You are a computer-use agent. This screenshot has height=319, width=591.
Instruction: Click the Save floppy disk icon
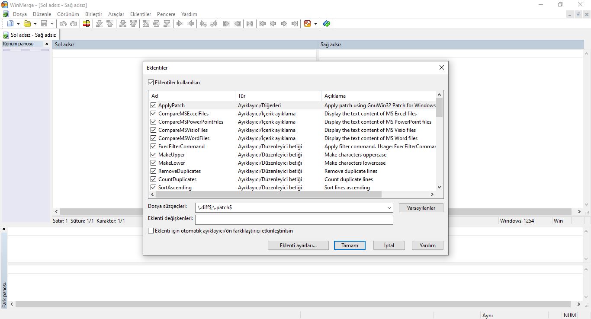point(44,23)
